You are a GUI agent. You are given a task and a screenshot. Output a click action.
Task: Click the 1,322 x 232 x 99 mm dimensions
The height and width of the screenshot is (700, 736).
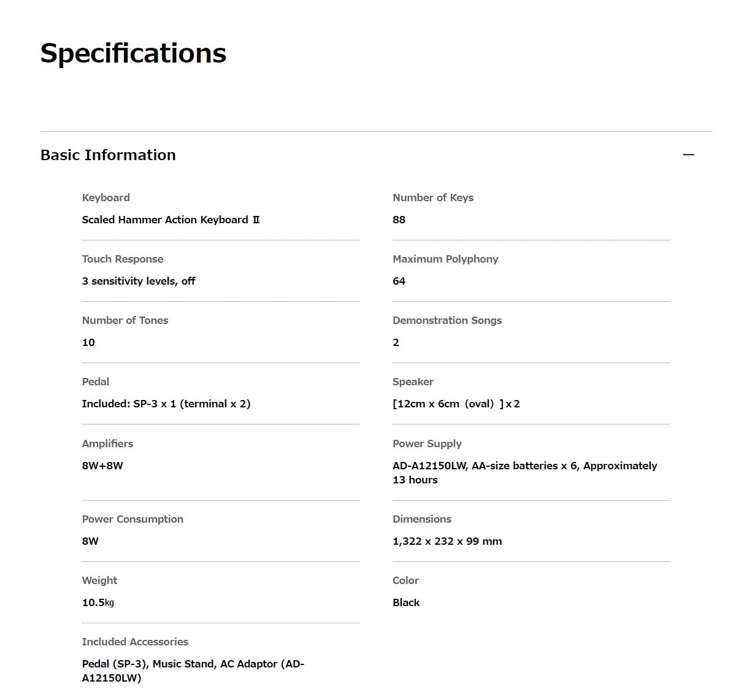coord(447,541)
